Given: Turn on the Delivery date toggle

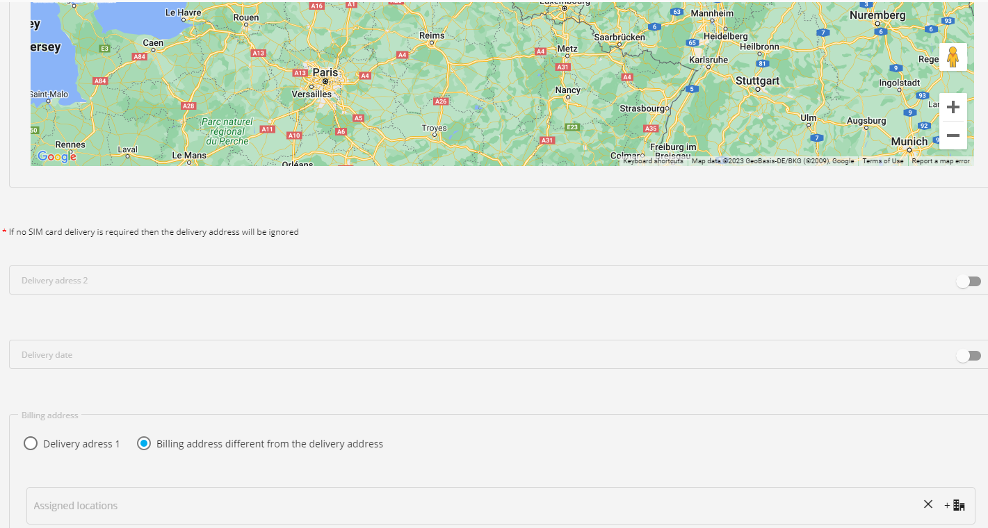Looking at the screenshot, I should pyautogui.click(x=968, y=356).
